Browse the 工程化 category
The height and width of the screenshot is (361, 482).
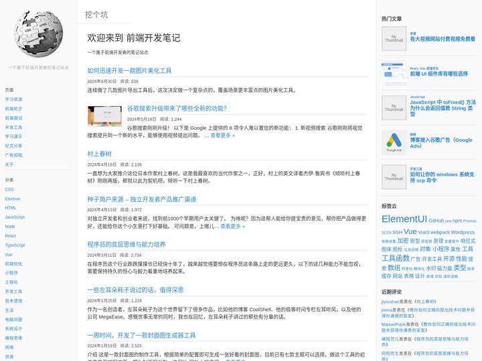click(x=11, y=282)
